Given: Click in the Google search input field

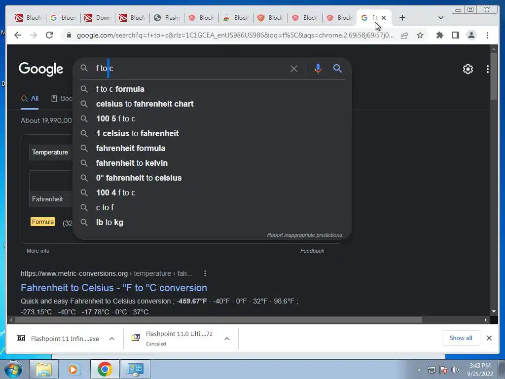Looking at the screenshot, I should 190,68.
